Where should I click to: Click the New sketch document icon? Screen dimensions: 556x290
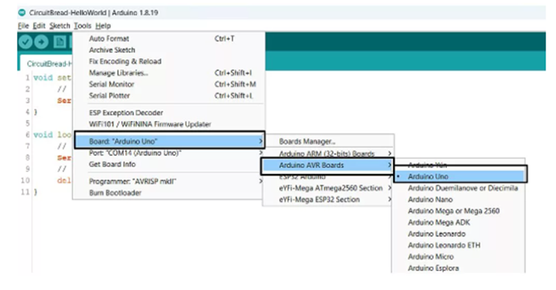pos(60,42)
